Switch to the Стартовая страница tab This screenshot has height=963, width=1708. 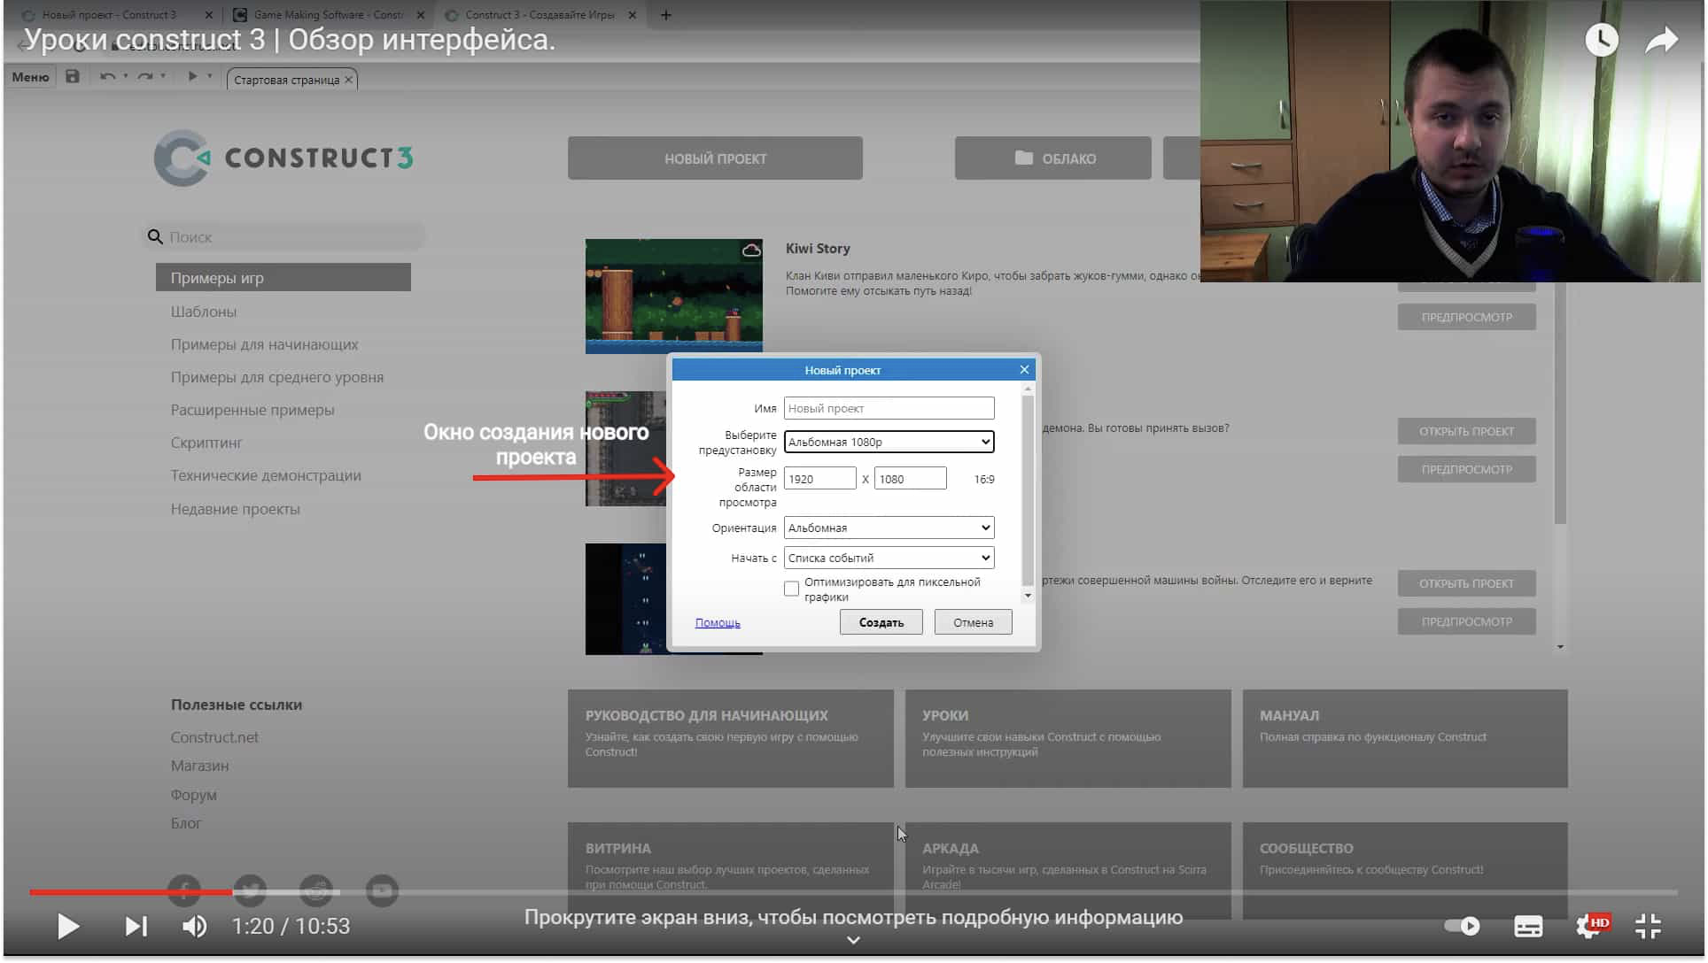(286, 80)
